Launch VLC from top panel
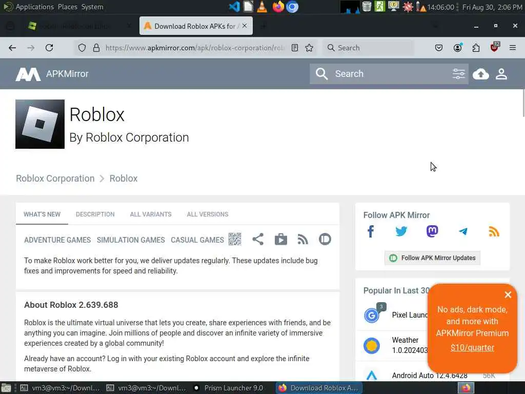Screen dimensions: 525x394 [x=262, y=7]
